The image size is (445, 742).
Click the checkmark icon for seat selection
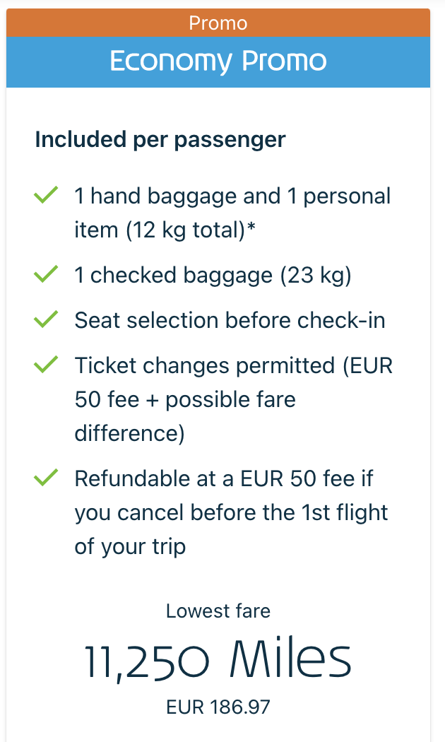45,320
